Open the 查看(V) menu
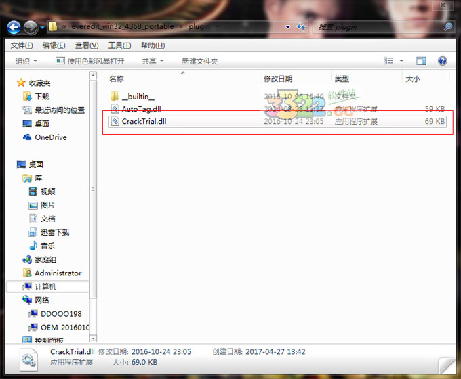Image resolution: width=461 pixels, height=379 pixels. pos(87,45)
